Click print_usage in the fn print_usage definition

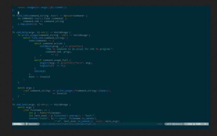click(x=29, y=35)
